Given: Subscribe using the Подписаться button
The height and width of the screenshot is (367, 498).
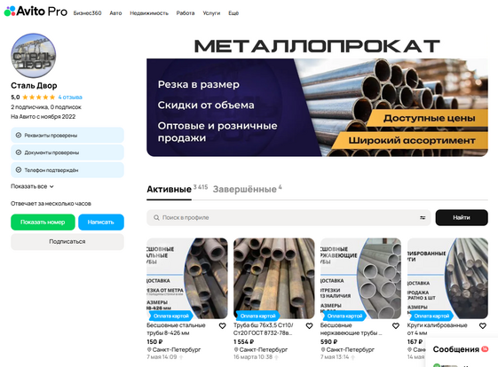Looking at the screenshot, I should point(67,242).
